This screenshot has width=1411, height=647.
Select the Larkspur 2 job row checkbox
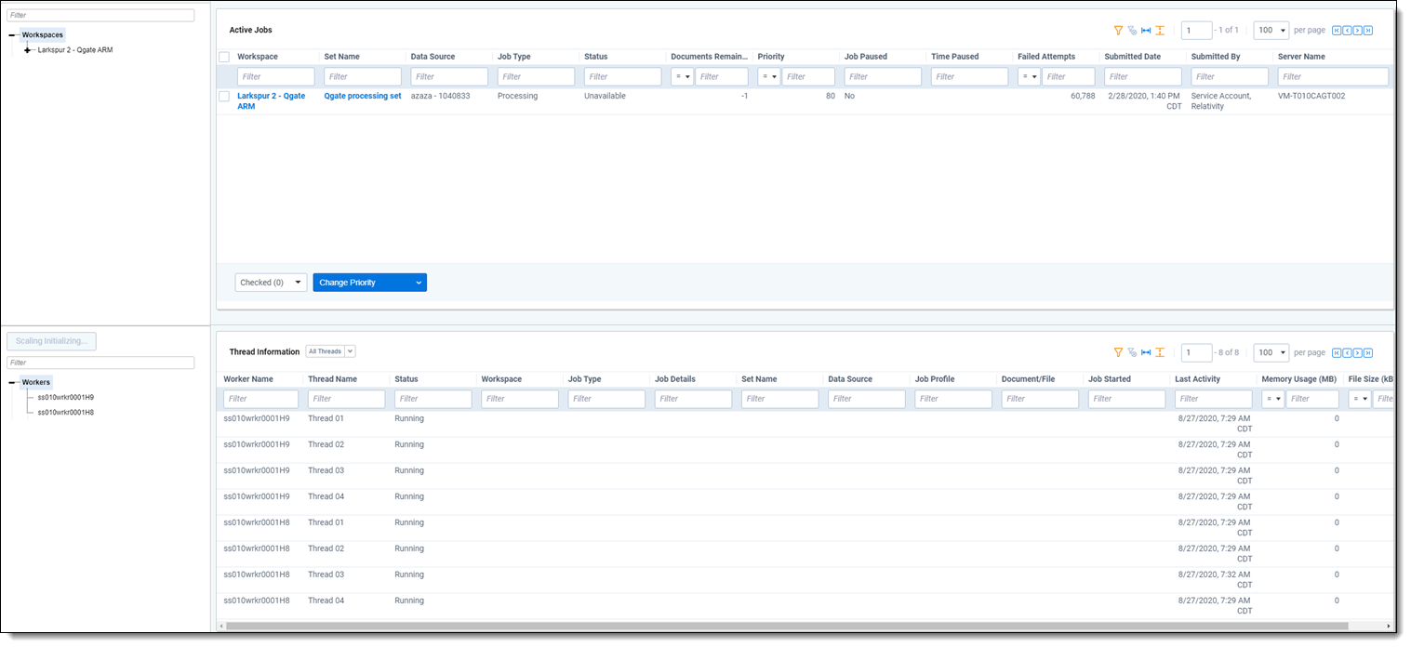point(224,96)
